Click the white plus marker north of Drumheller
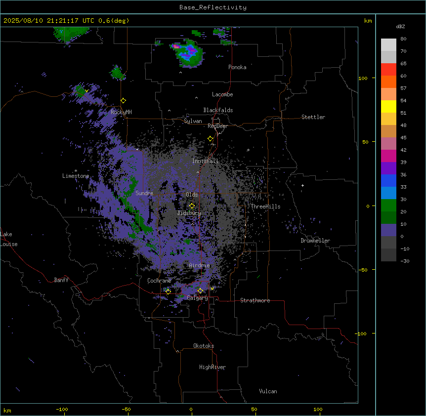This screenshot has width=426, height=416. pos(302,185)
